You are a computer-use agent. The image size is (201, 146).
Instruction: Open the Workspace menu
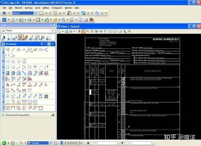pos(57,8)
